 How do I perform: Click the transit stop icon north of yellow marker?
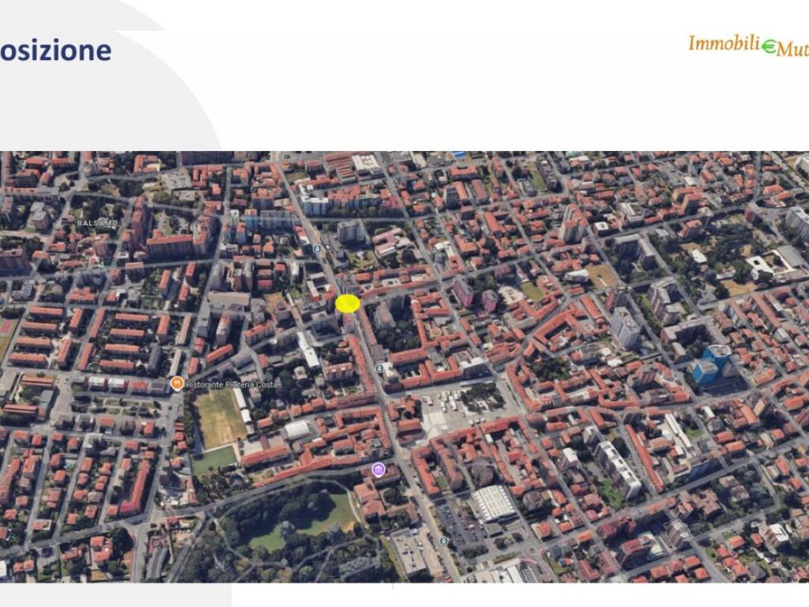click(x=317, y=249)
